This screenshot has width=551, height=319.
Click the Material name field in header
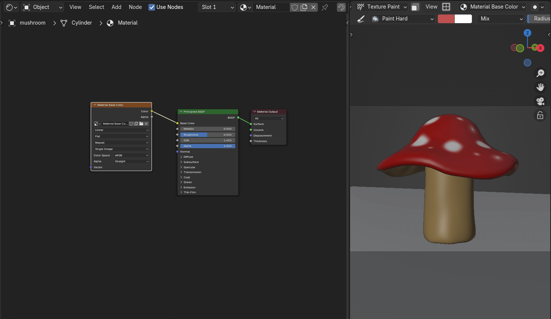tap(271, 7)
